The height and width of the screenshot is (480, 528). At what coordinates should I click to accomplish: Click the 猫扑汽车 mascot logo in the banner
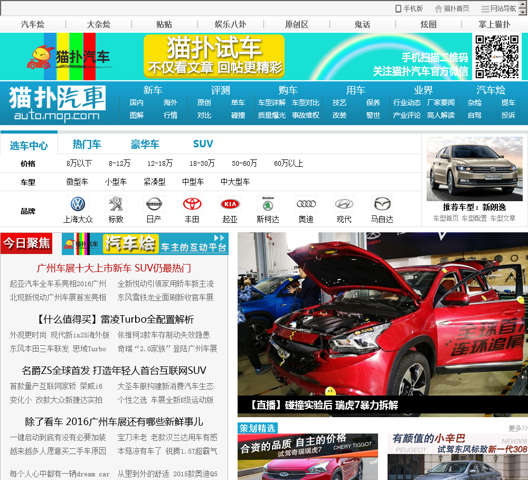(x=68, y=57)
